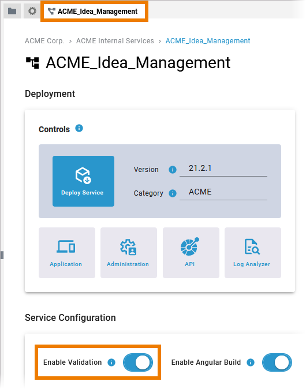Toggle the Enable Angular Build switch

277,362
